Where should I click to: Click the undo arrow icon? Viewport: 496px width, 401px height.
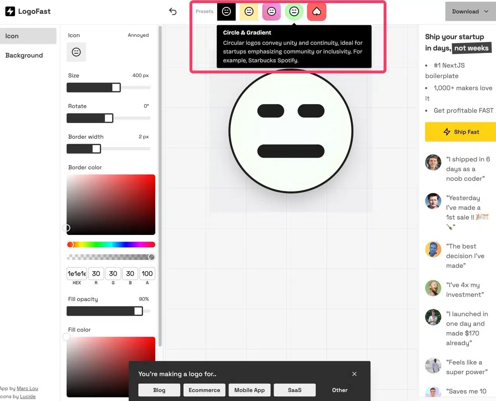[x=173, y=12]
